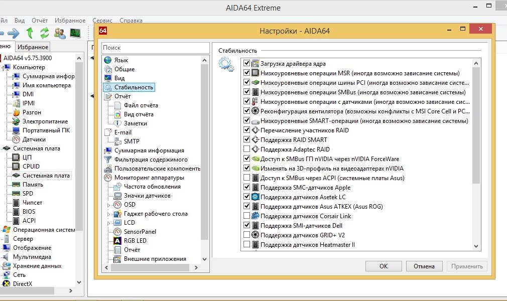Click the Мультимедиа speaker icon

(6, 257)
